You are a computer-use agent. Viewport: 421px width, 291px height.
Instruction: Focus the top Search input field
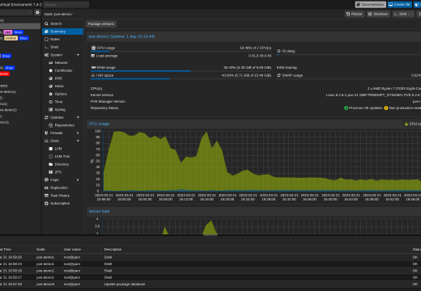tap(66, 5)
